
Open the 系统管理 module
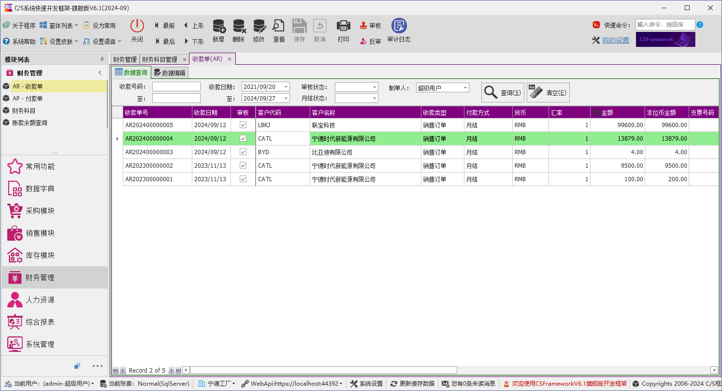point(54,344)
